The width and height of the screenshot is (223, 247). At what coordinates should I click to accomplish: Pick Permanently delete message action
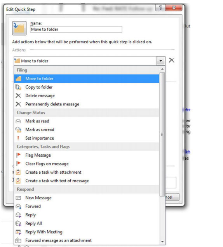point(87,104)
